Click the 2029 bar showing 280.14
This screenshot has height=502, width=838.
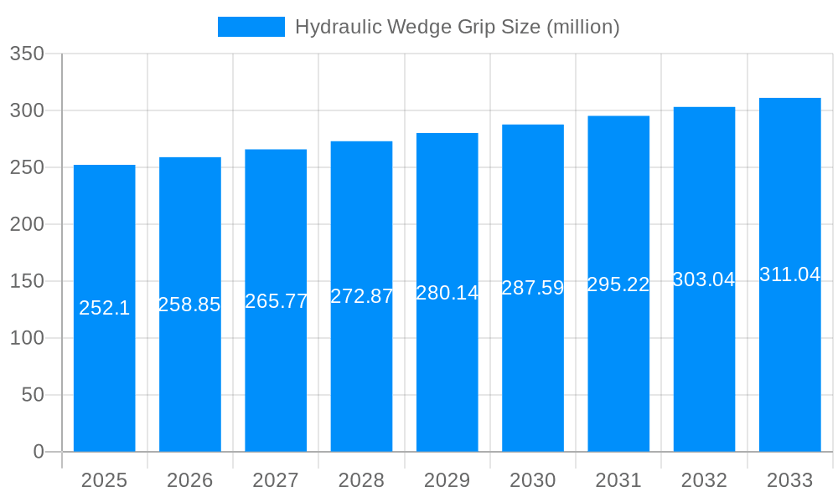447,293
